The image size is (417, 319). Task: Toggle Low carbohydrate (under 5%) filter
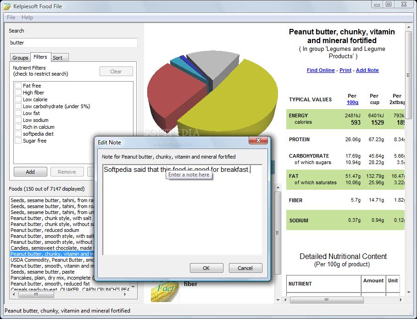(x=18, y=106)
